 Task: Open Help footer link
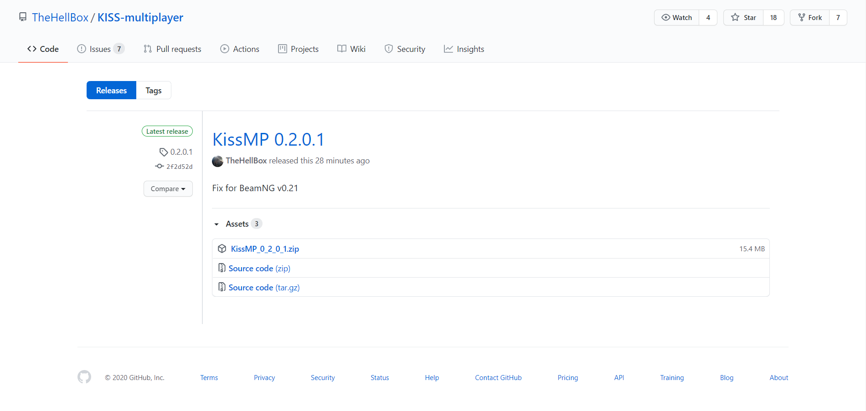pyautogui.click(x=432, y=378)
